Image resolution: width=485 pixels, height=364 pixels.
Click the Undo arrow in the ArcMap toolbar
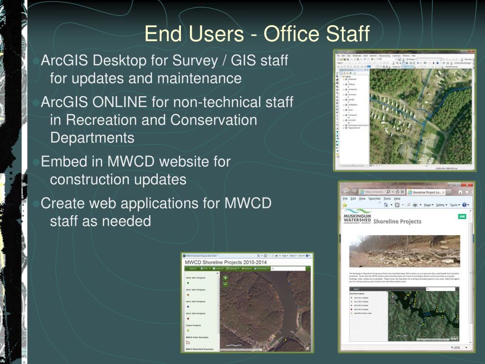click(x=365, y=59)
